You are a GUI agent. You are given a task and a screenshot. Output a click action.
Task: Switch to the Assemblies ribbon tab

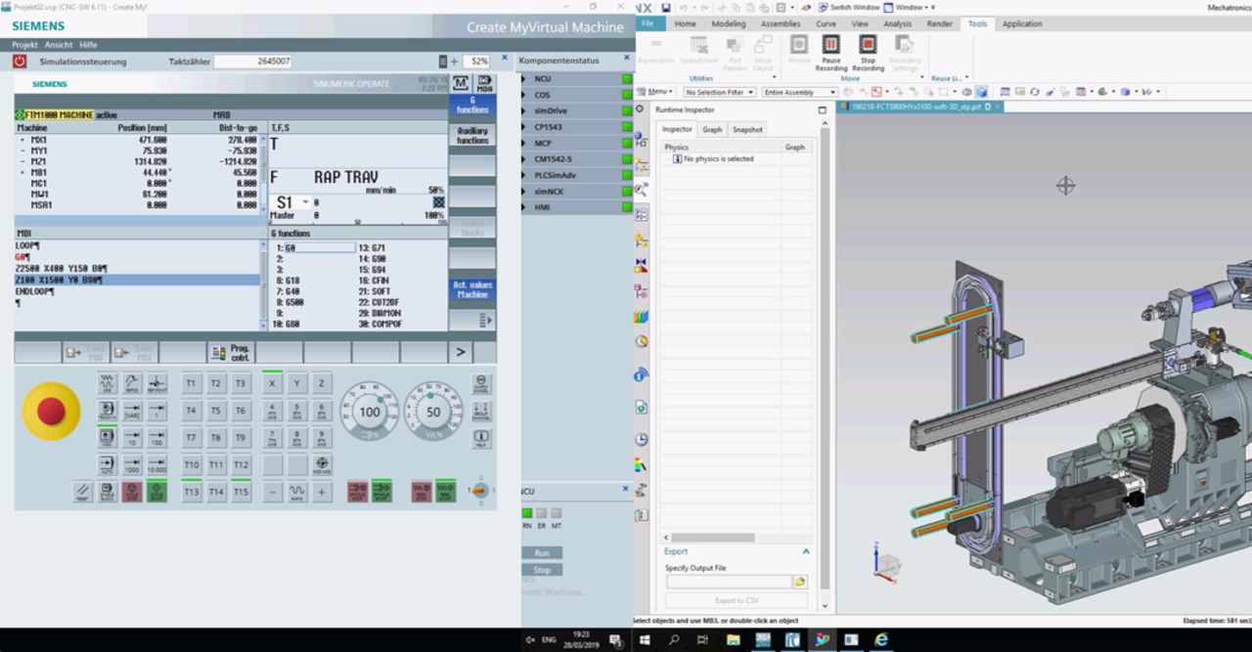[780, 23]
